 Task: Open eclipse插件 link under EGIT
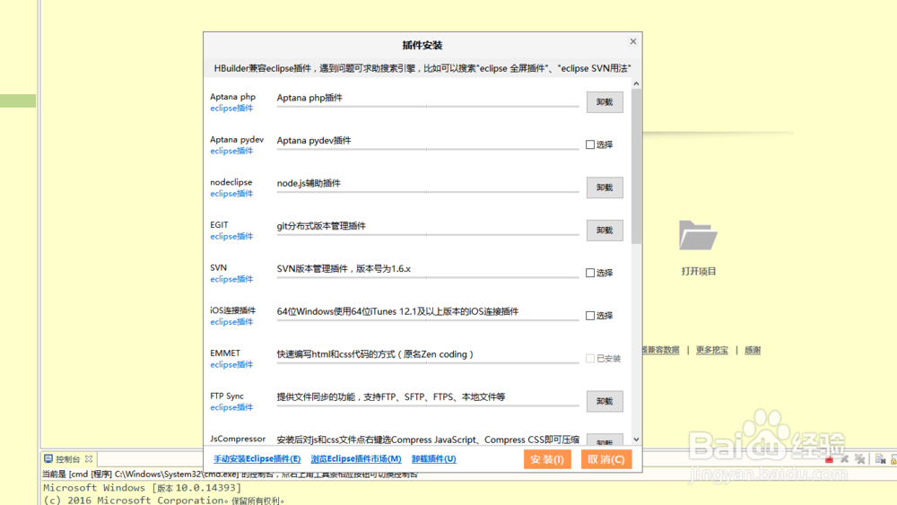click(x=231, y=236)
